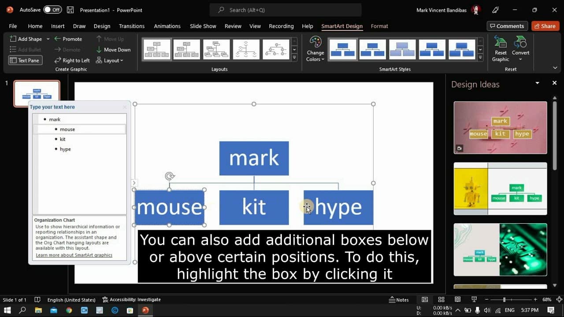Click Reset Graphic in the Reset group
Image resolution: width=564 pixels, height=317 pixels.
(x=500, y=48)
